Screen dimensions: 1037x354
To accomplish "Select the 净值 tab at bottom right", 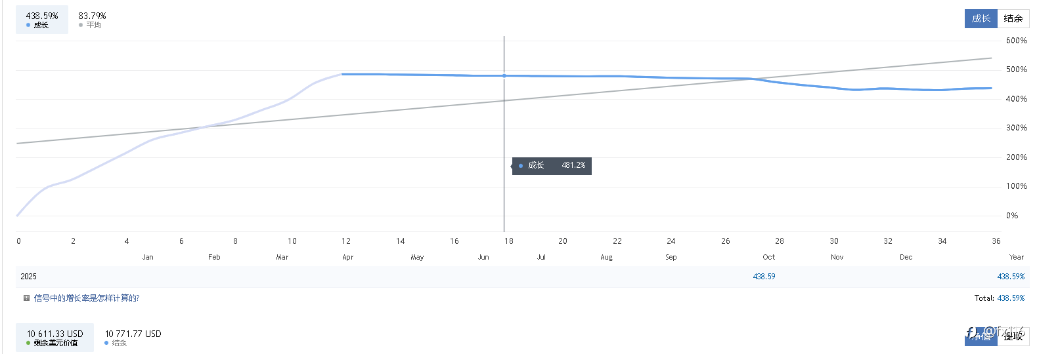I will coord(981,336).
